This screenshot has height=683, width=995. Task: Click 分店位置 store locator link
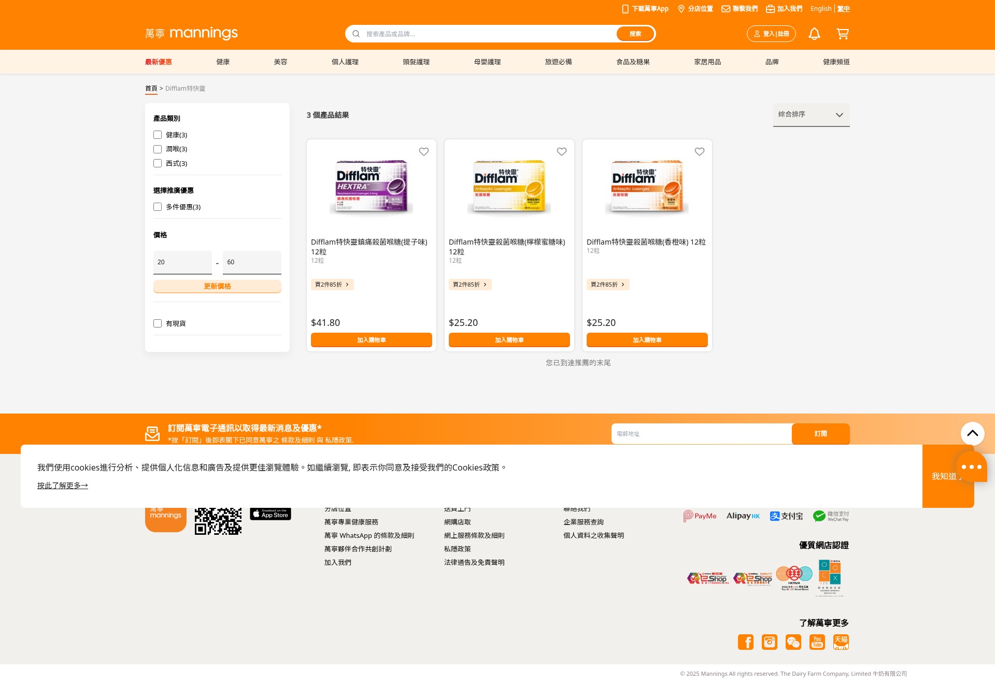point(695,9)
